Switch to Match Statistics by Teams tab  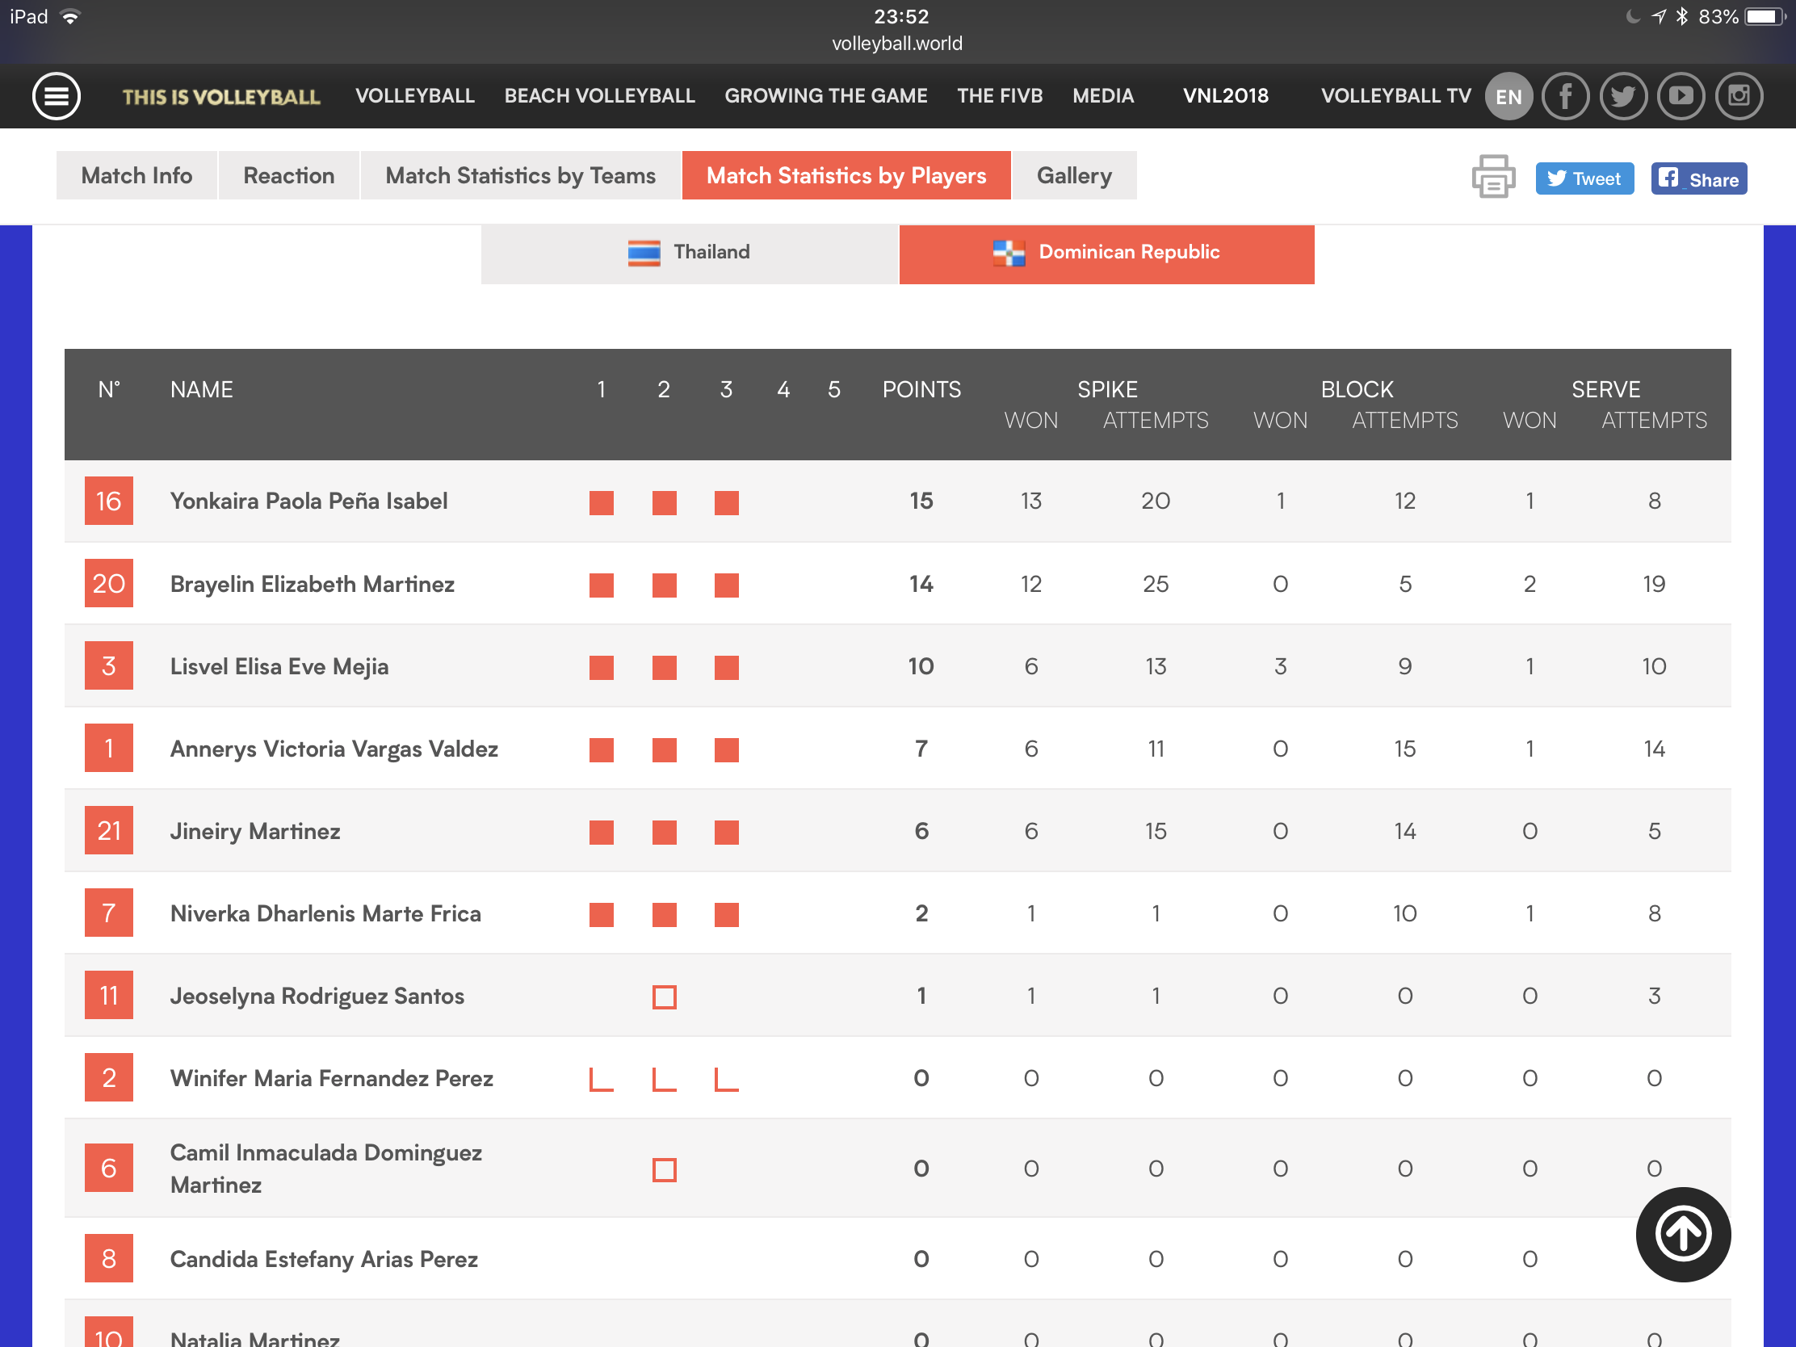tap(519, 175)
